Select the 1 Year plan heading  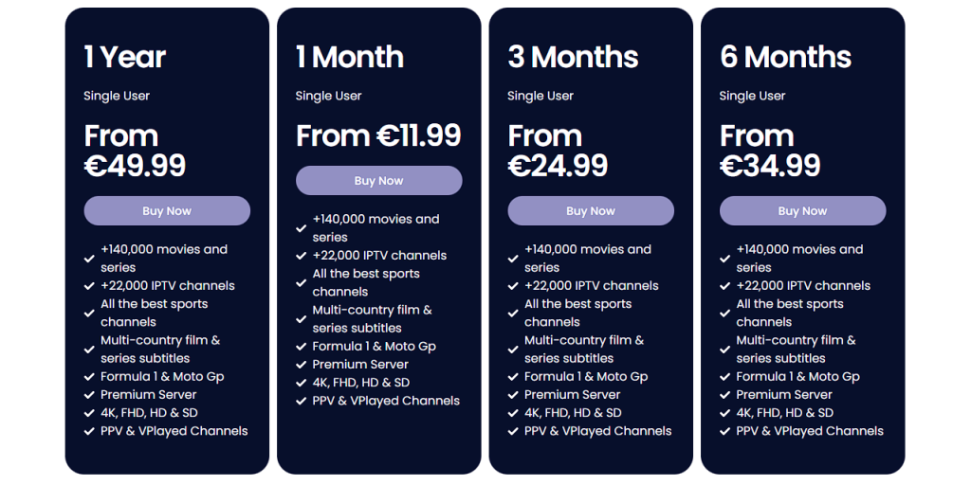125,57
